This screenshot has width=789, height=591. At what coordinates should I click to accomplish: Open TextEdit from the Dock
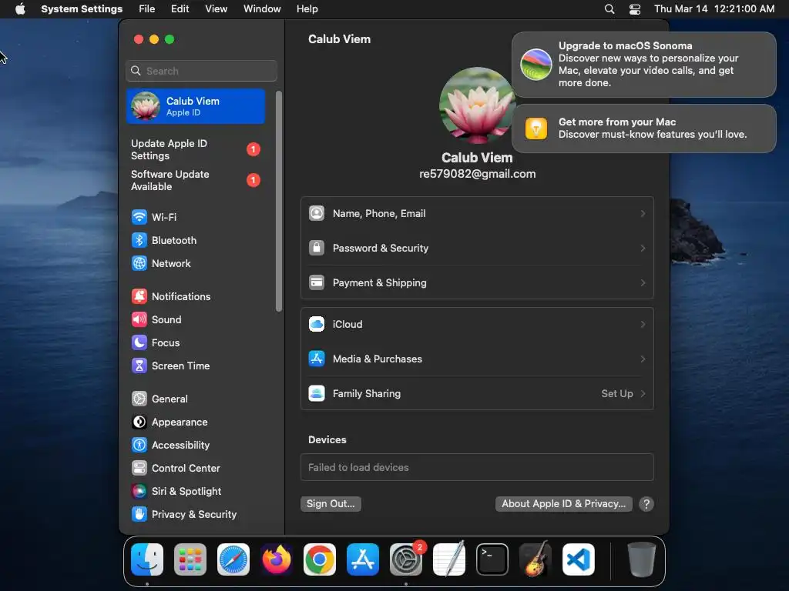tap(449, 559)
